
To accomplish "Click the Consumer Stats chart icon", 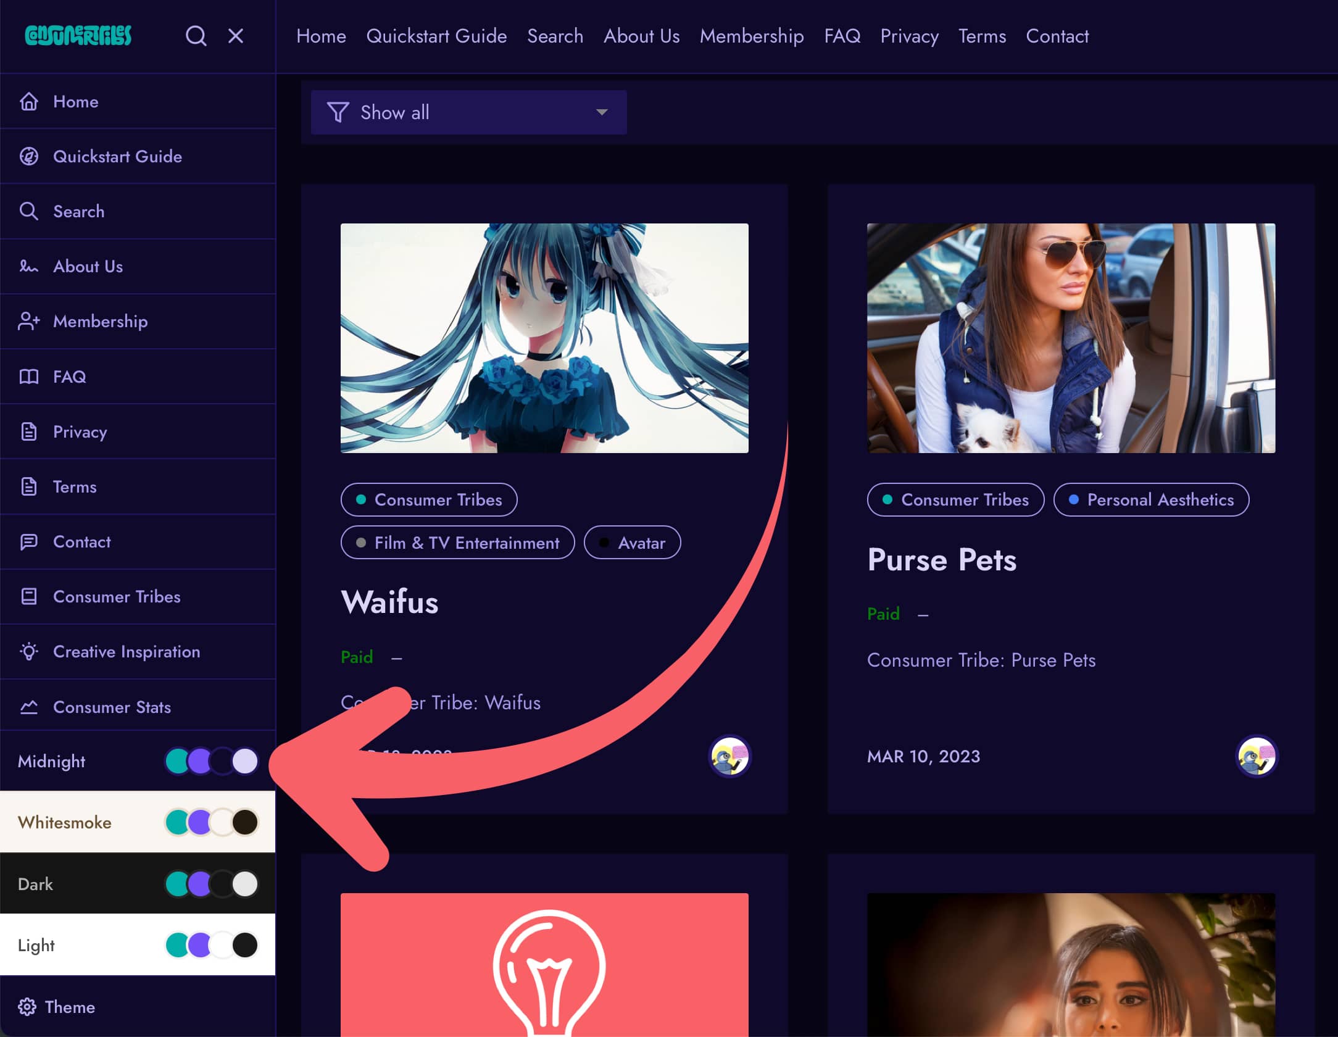I will (29, 707).
